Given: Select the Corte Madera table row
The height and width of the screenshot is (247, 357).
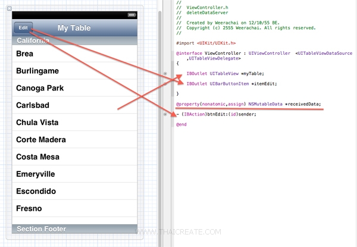Looking at the screenshot, I should tap(75, 139).
